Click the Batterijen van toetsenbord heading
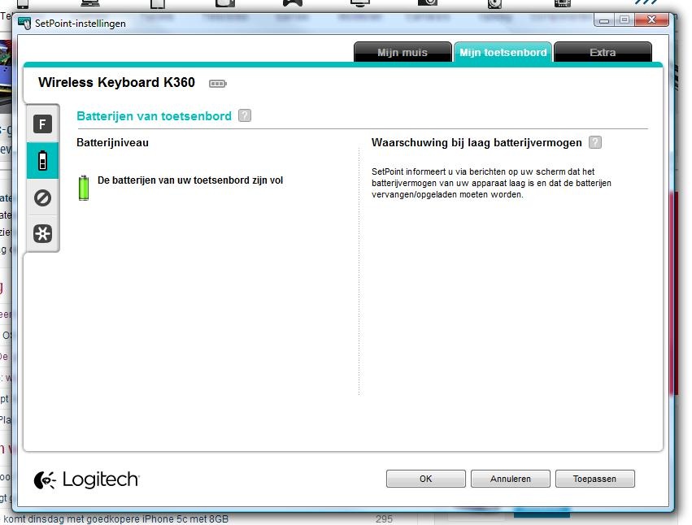This screenshot has height=525, width=692. (154, 116)
